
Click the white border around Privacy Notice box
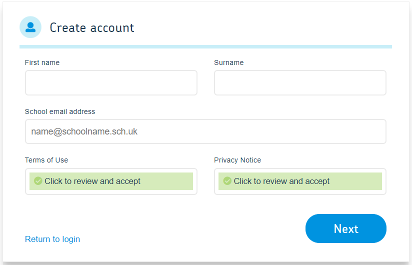(x=300, y=192)
